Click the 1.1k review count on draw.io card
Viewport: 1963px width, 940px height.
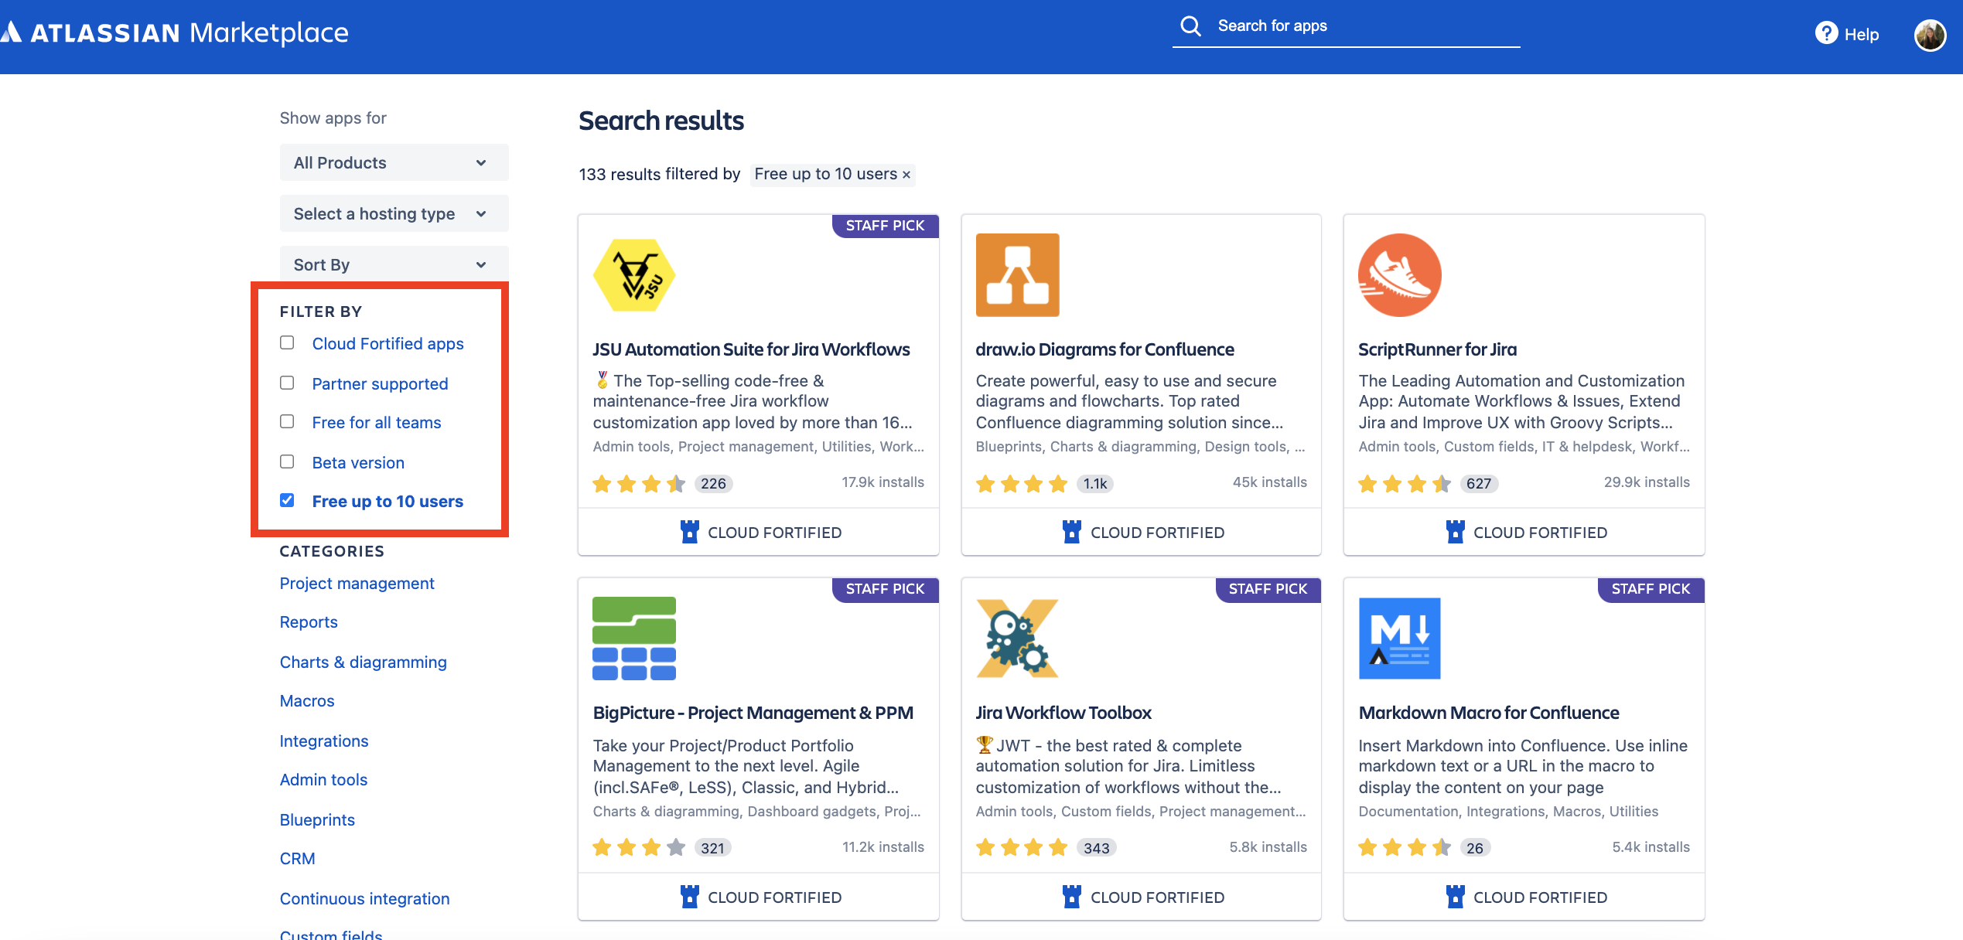1094,484
